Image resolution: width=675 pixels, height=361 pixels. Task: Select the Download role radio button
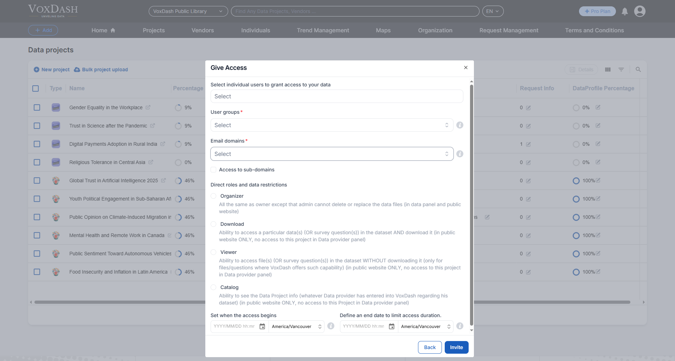point(213,224)
